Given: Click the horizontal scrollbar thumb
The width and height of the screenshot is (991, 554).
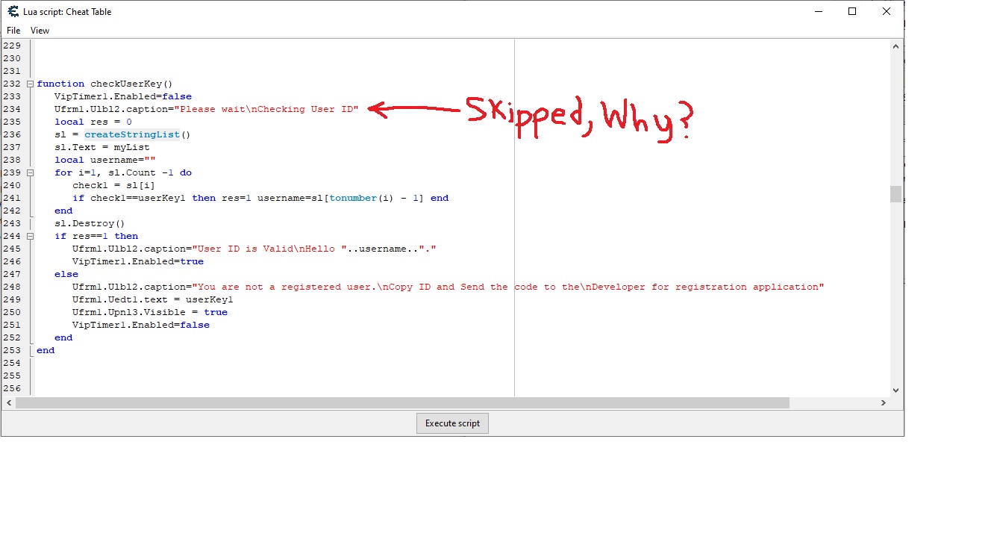Looking at the screenshot, I should coord(401,403).
